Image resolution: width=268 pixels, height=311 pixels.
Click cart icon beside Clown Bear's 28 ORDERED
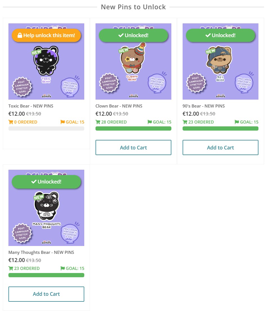coord(98,122)
